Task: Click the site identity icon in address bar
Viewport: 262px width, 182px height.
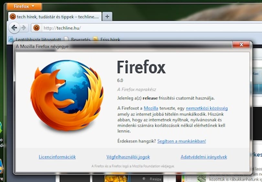Action: click(x=37, y=28)
